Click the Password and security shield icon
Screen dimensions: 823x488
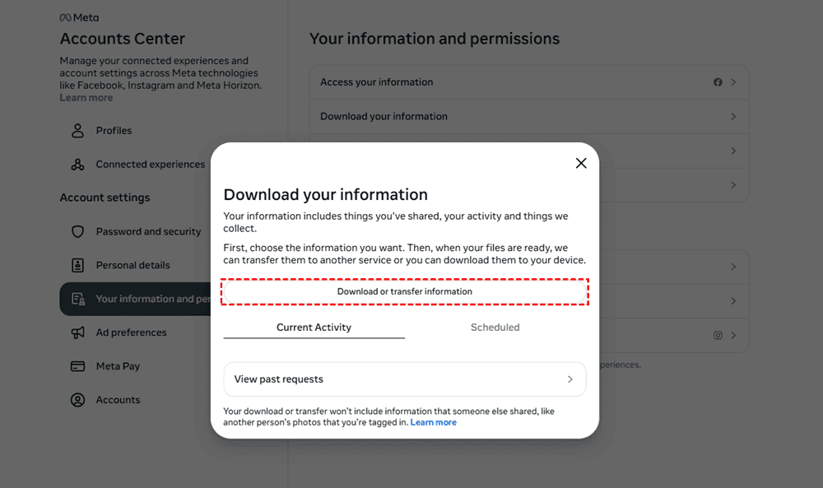click(78, 232)
